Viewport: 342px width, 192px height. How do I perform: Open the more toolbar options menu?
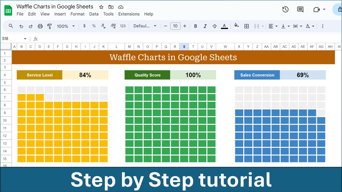(322, 26)
